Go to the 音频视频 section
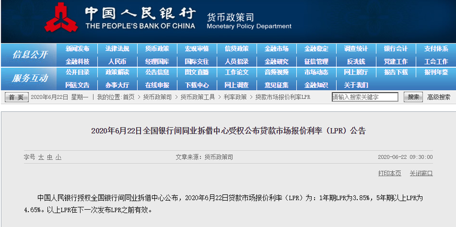456x227 pixels. click(276, 72)
